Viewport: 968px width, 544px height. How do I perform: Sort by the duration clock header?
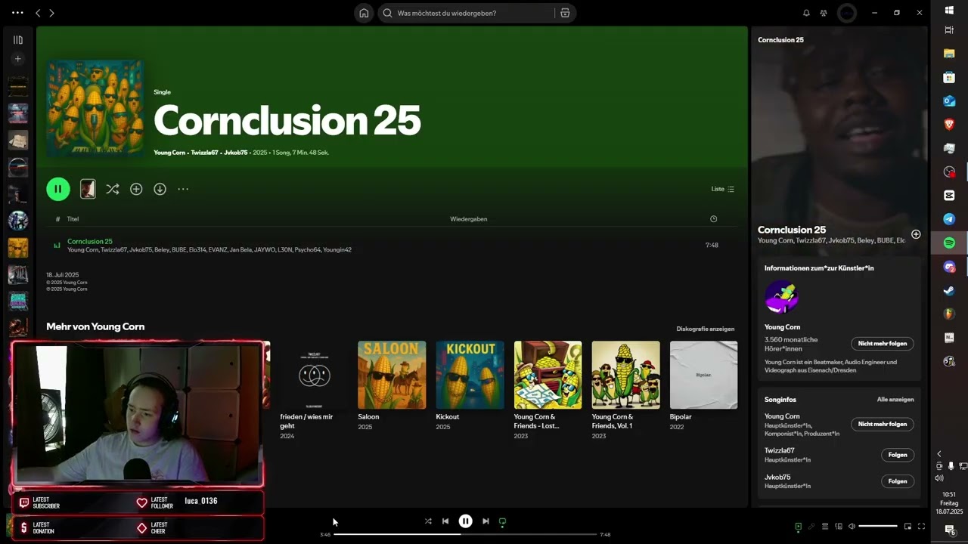point(713,219)
